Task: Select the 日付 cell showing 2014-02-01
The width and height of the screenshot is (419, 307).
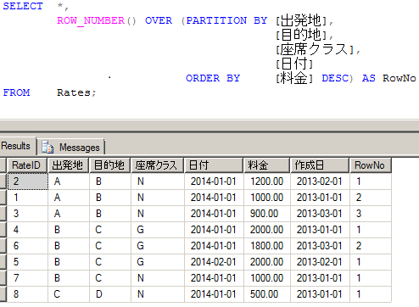Action: [x=214, y=262]
